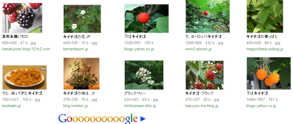
Task: Open the ヨーロッパキイチゴ forest berry thumbnail
Action: pyautogui.click(x=208, y=16)
